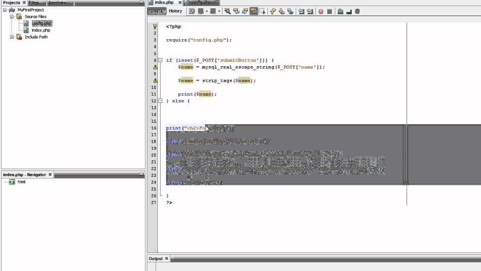Click the php project icon beside MyFirstProject

[x=12, y=10]
